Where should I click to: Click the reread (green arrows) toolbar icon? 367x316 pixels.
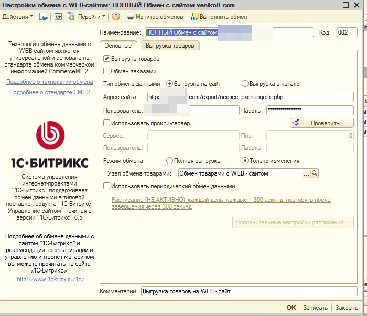[58, 17]
